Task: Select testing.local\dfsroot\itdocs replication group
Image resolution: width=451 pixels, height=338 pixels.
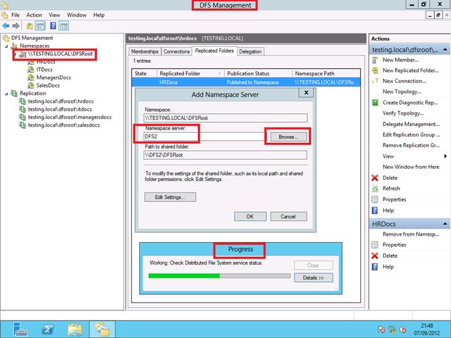Action: click(60, 109)
